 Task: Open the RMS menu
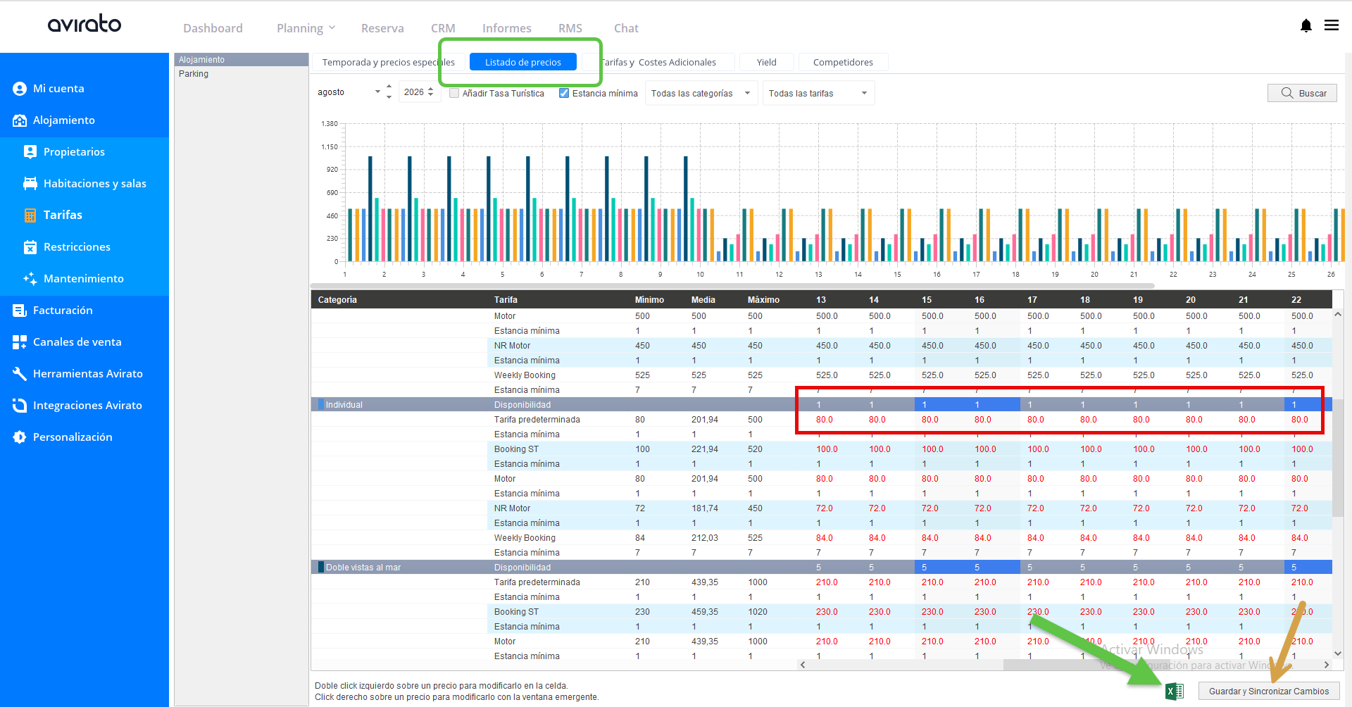[570, 28]
